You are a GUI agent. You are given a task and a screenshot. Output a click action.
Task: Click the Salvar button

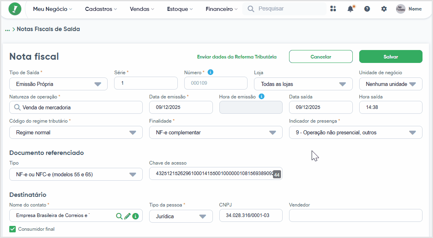point(391,56)
